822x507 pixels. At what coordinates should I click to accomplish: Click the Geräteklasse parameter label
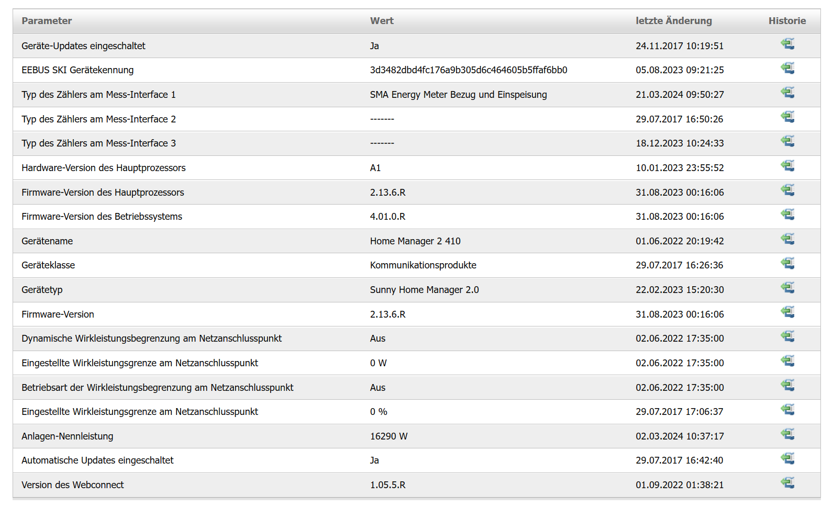48,265
